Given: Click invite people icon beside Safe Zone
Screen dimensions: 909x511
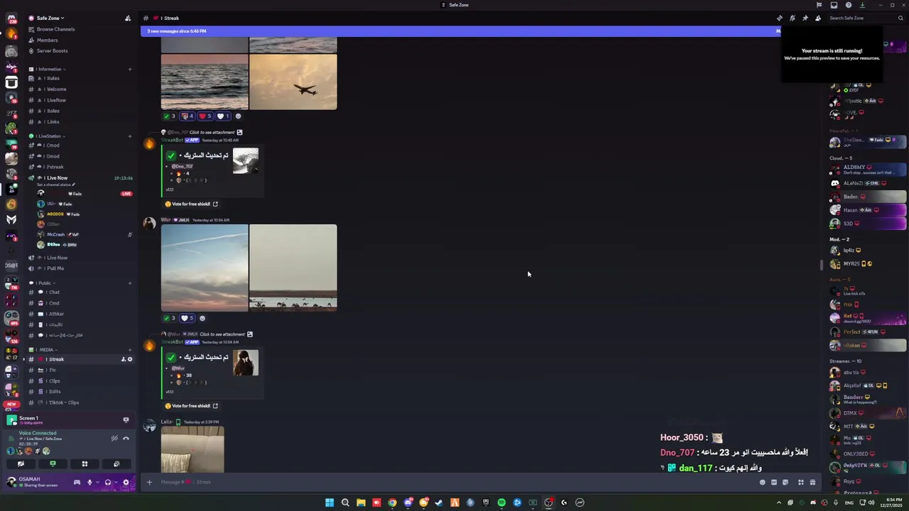Looking at the screenshot, I should click(128, 18).
